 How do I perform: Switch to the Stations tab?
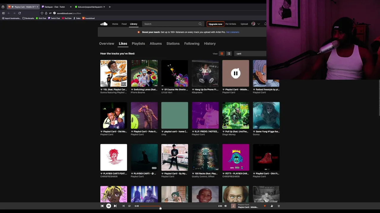pos(173,43)
